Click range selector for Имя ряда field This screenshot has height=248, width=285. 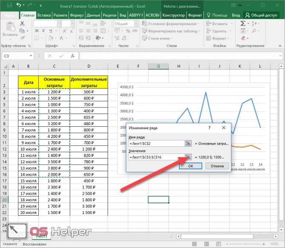pyautogui.click(x=188, y=143)
